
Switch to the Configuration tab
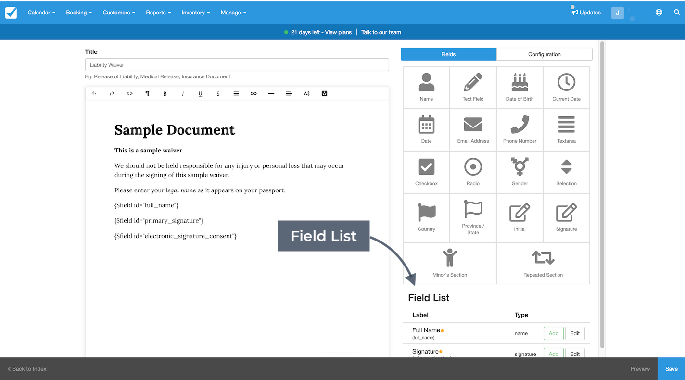click(545, 54)
